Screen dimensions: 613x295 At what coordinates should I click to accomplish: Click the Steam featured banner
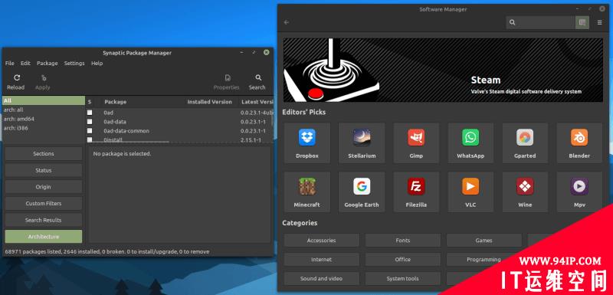tap(443, 70)
